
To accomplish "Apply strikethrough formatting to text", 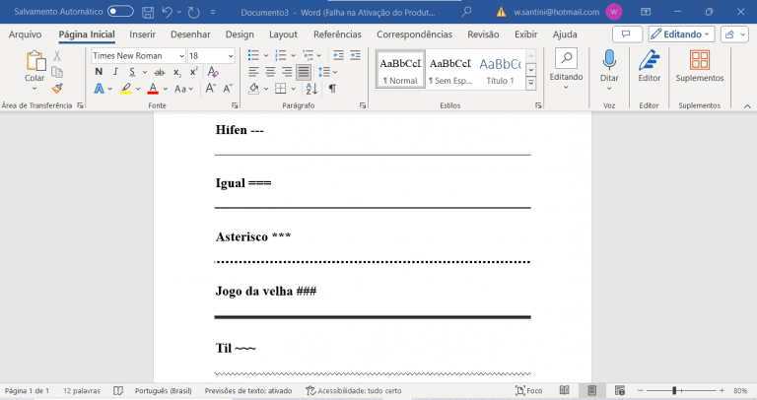I will (160, 72).
